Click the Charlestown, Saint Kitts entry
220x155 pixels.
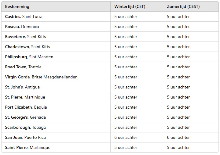28,47
